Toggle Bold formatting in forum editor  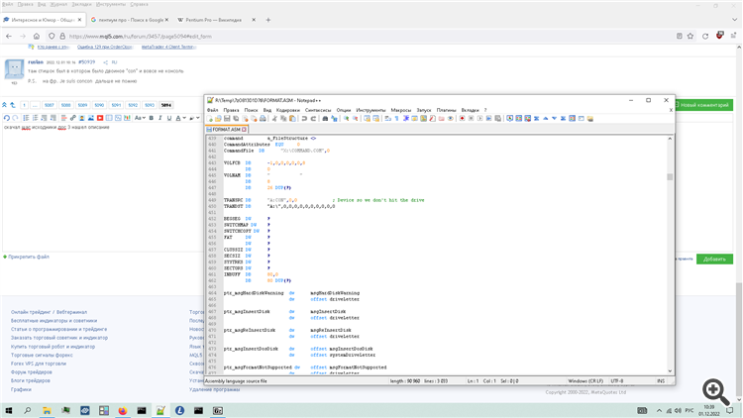tap(152, 118)
